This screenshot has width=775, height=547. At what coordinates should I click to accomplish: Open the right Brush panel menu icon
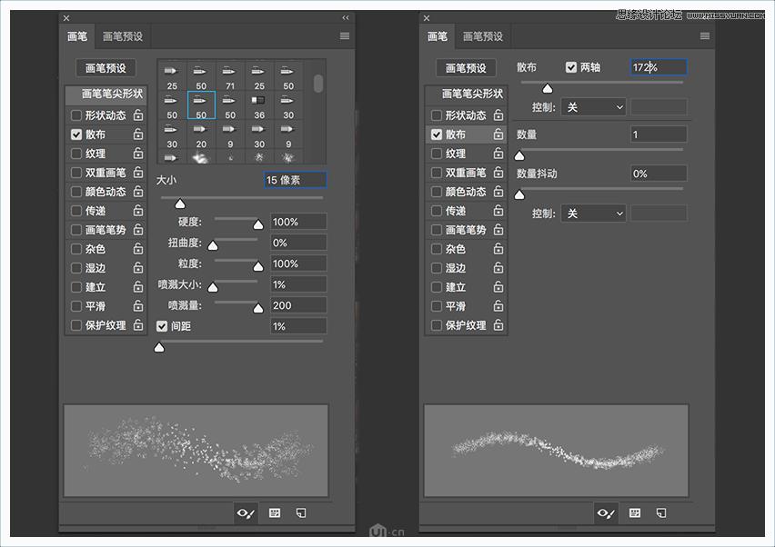(x=703, y=35)
